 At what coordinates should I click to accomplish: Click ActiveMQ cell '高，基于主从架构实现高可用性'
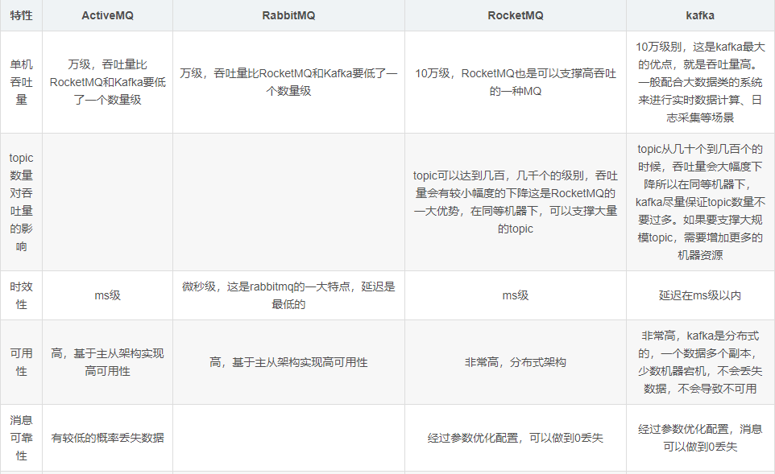(x=107, y=362)
